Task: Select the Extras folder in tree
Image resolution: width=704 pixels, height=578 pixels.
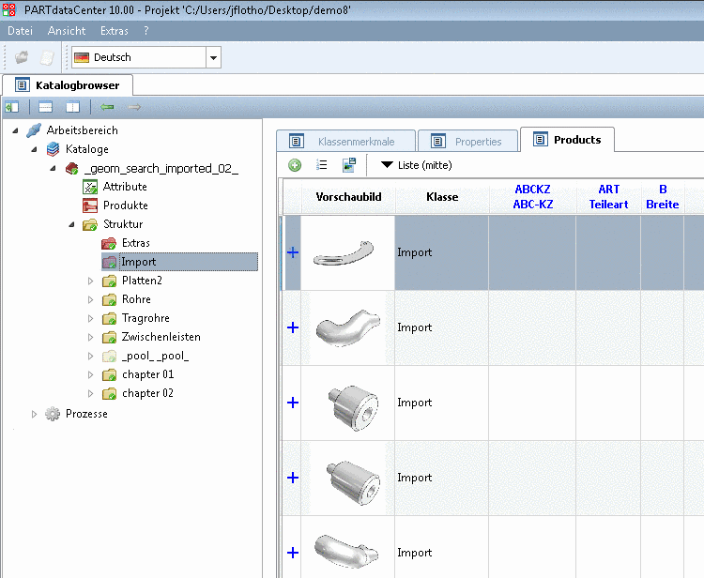Action: coord(135,243)
